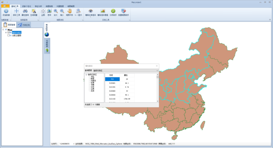The image size is (273, 148).
Task: Click the eye icon for raster stretch display
Action: (x=90, y=11)
